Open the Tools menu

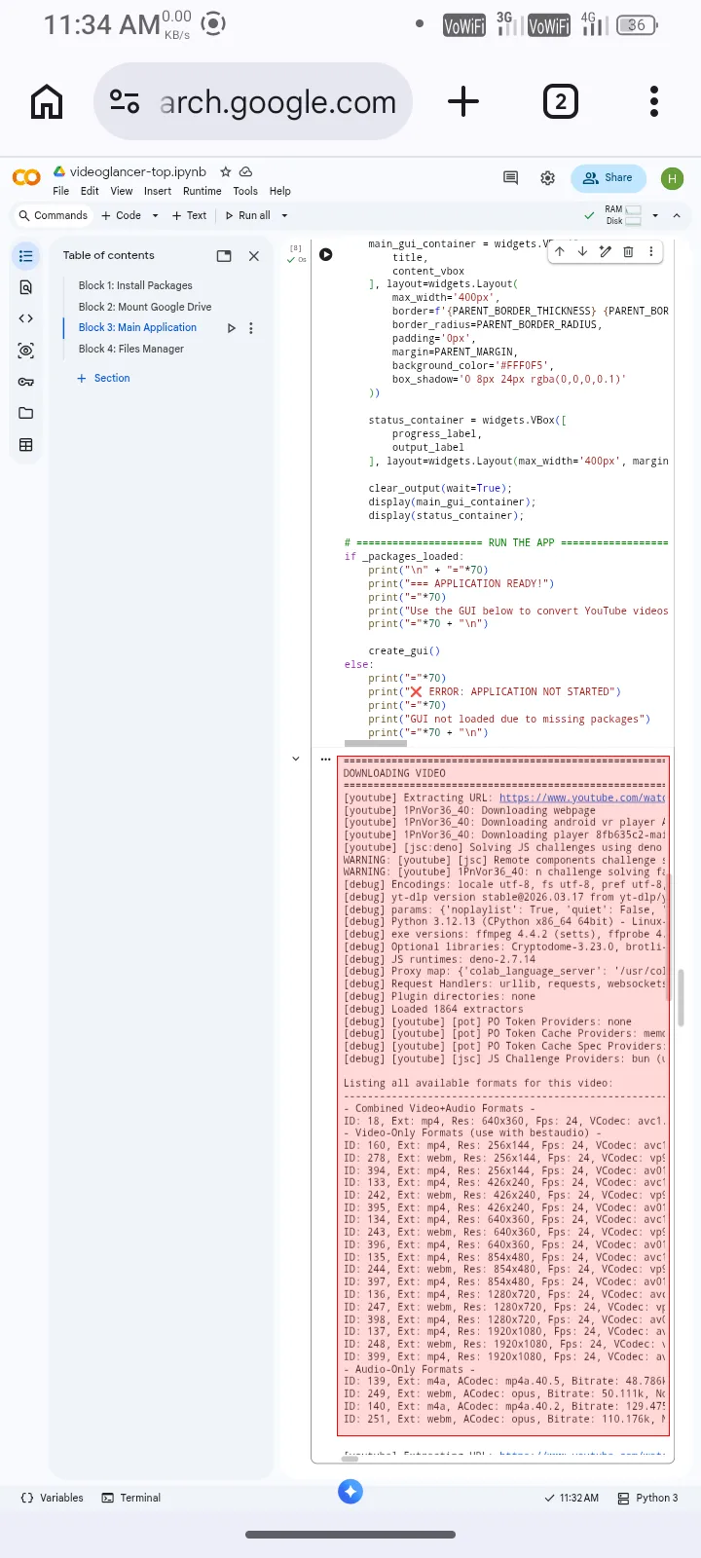click(x=245, y=191)
